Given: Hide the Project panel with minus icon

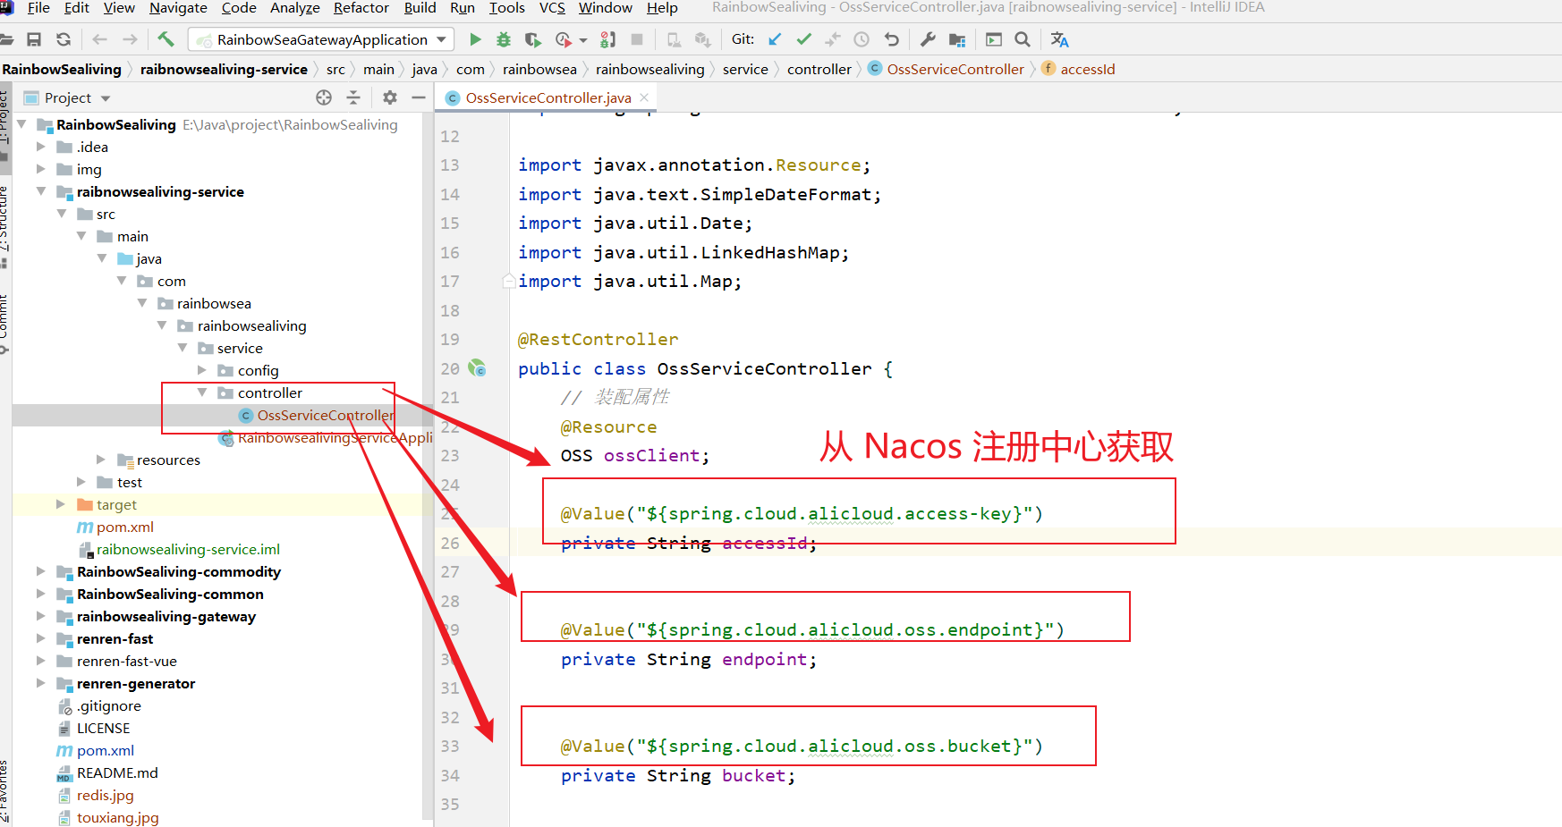Looking at the screenshot, I should coord(419,97).
